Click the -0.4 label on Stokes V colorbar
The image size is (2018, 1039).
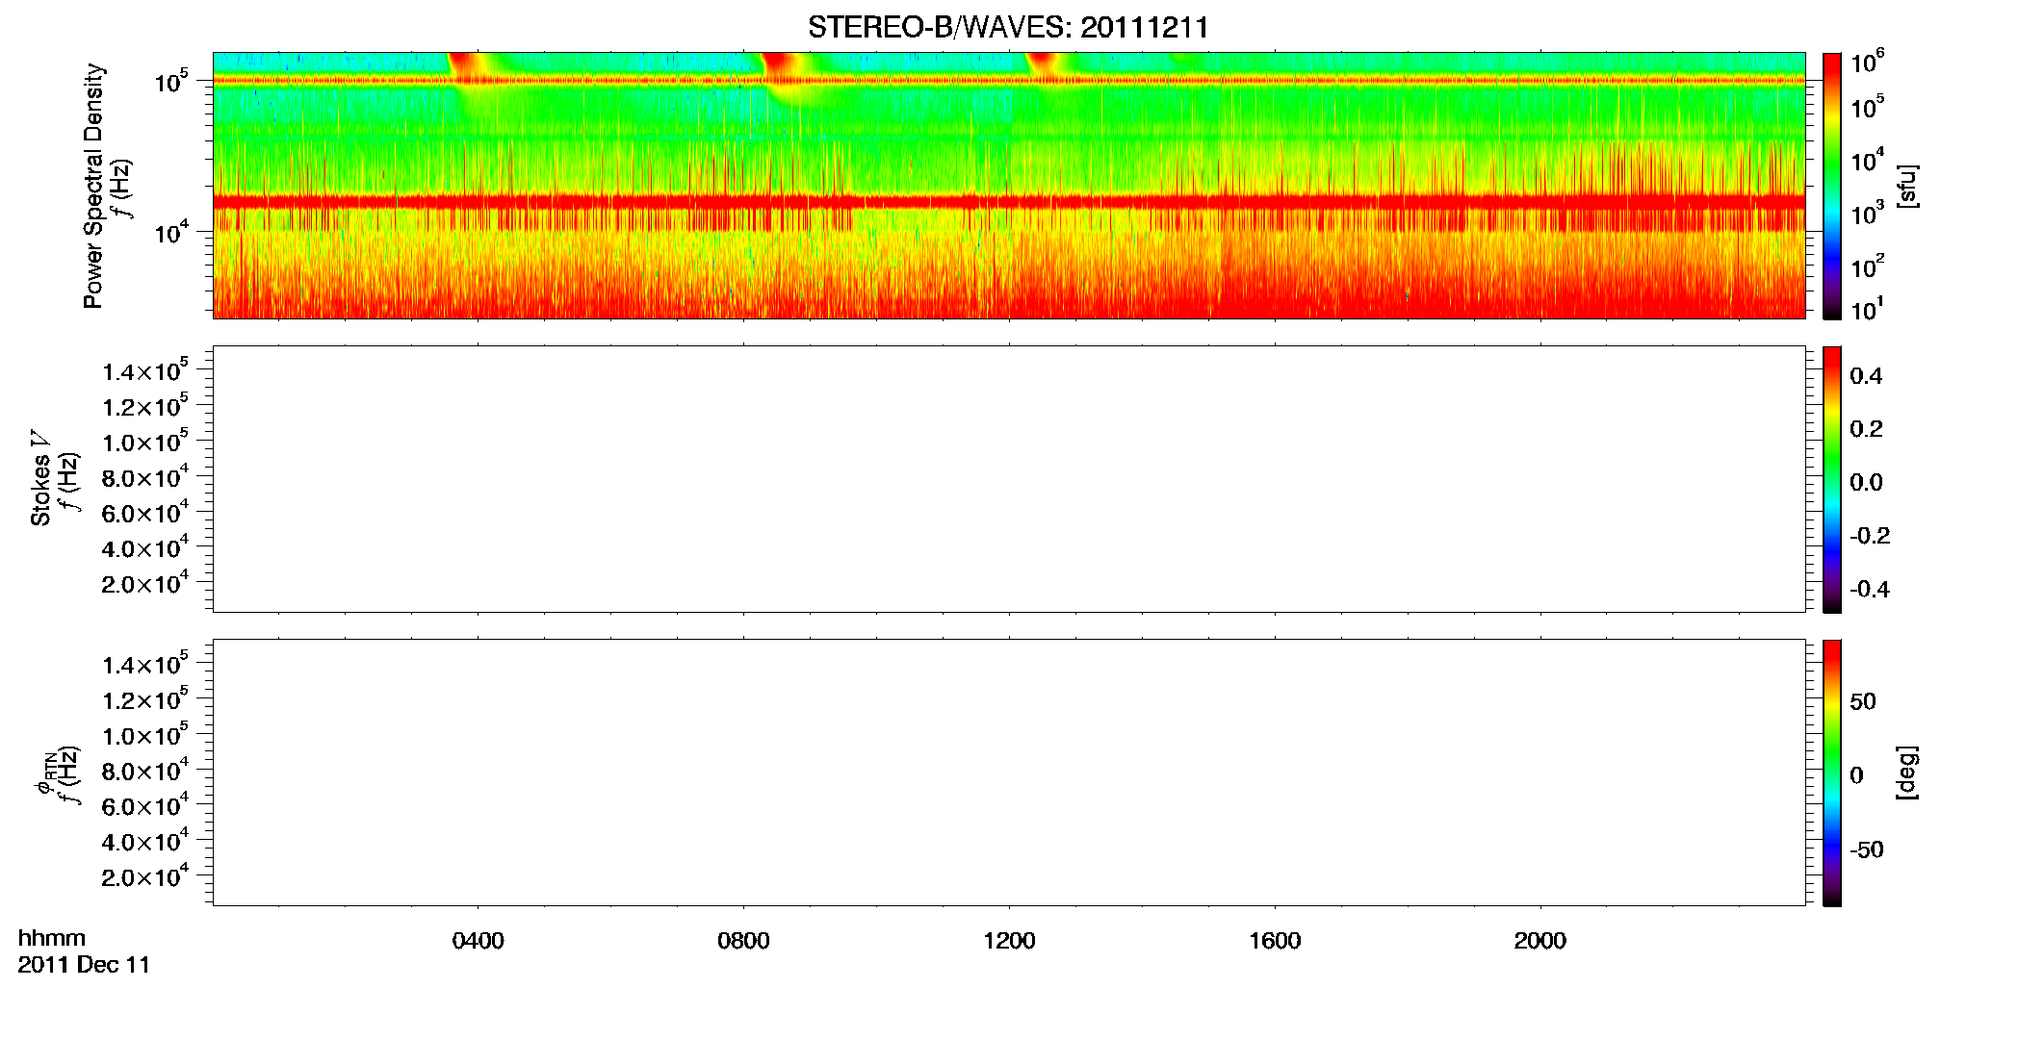tap(1870, 590)
